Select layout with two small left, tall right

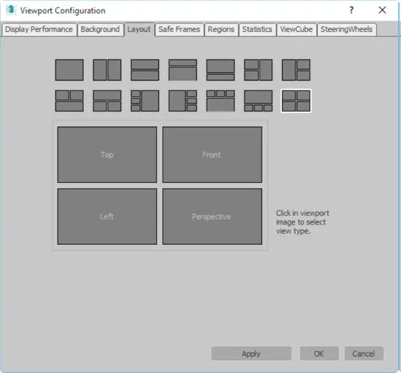[x=258, y=70]
